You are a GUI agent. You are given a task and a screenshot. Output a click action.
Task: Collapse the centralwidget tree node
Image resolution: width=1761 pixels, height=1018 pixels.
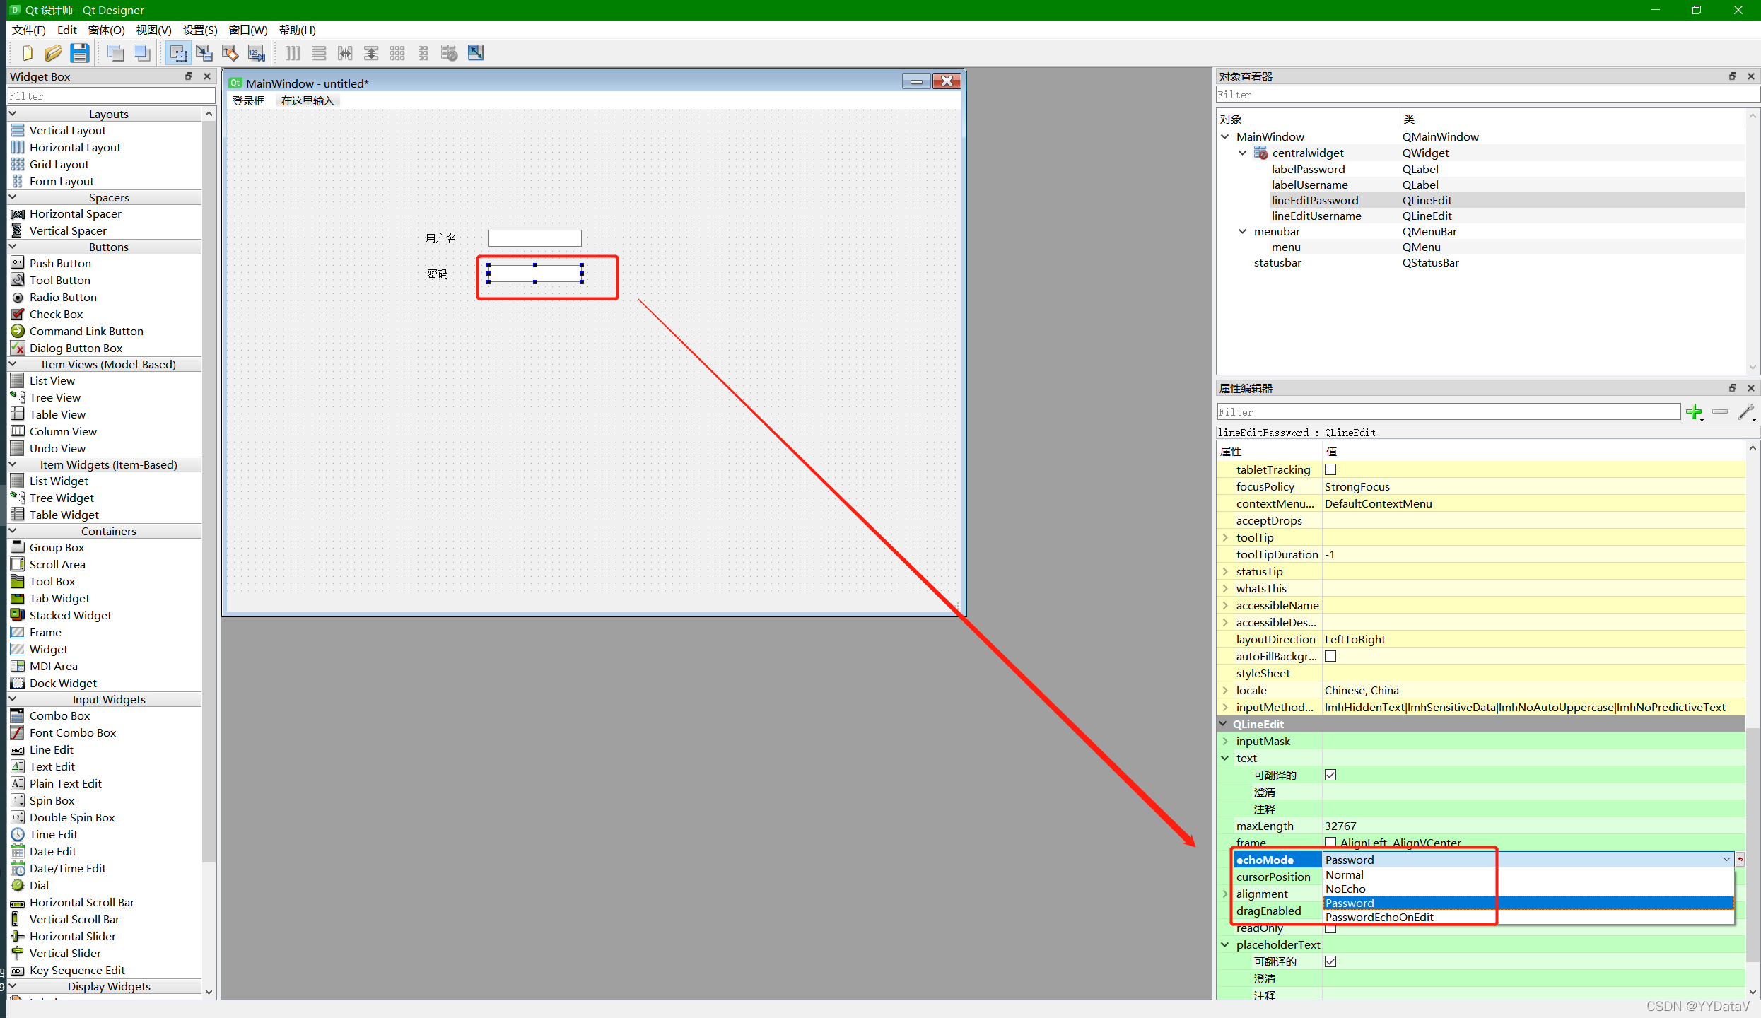tap(1242, 153)
